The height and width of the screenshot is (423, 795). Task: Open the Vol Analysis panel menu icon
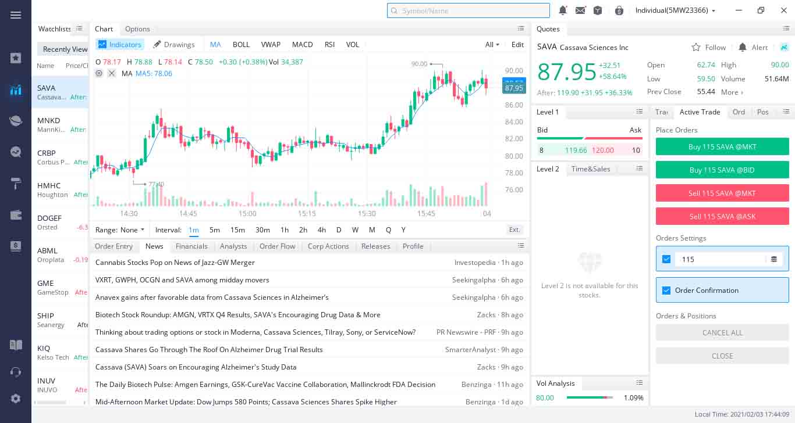click(640, 383)
